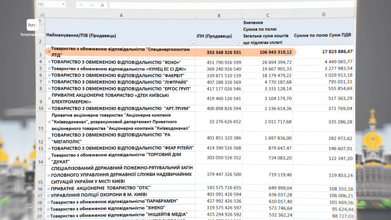Collapse the "Спеценергомонтаж ЛТД" pivot row
This screenshot has height=220, width=391.
[x=49, y=52]
